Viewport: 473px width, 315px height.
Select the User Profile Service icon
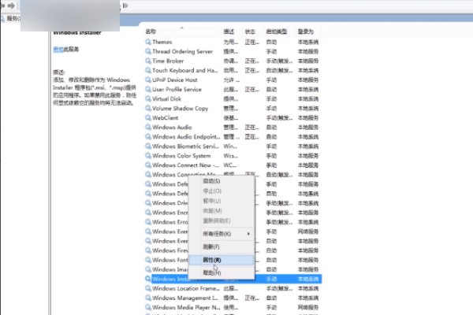(x=148, y=89)
